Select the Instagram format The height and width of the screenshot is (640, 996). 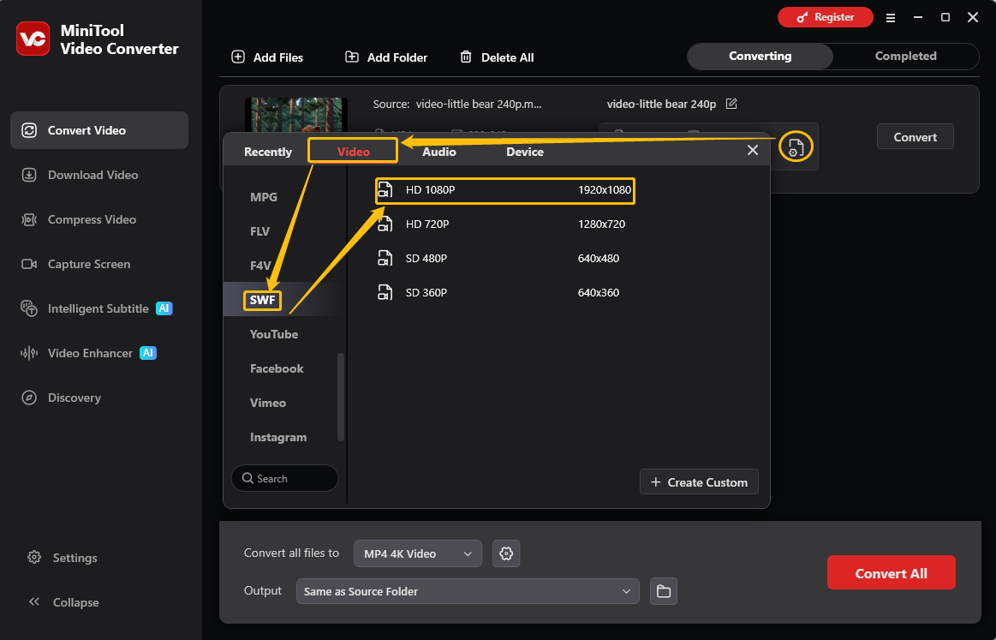[x=278, y=437]
